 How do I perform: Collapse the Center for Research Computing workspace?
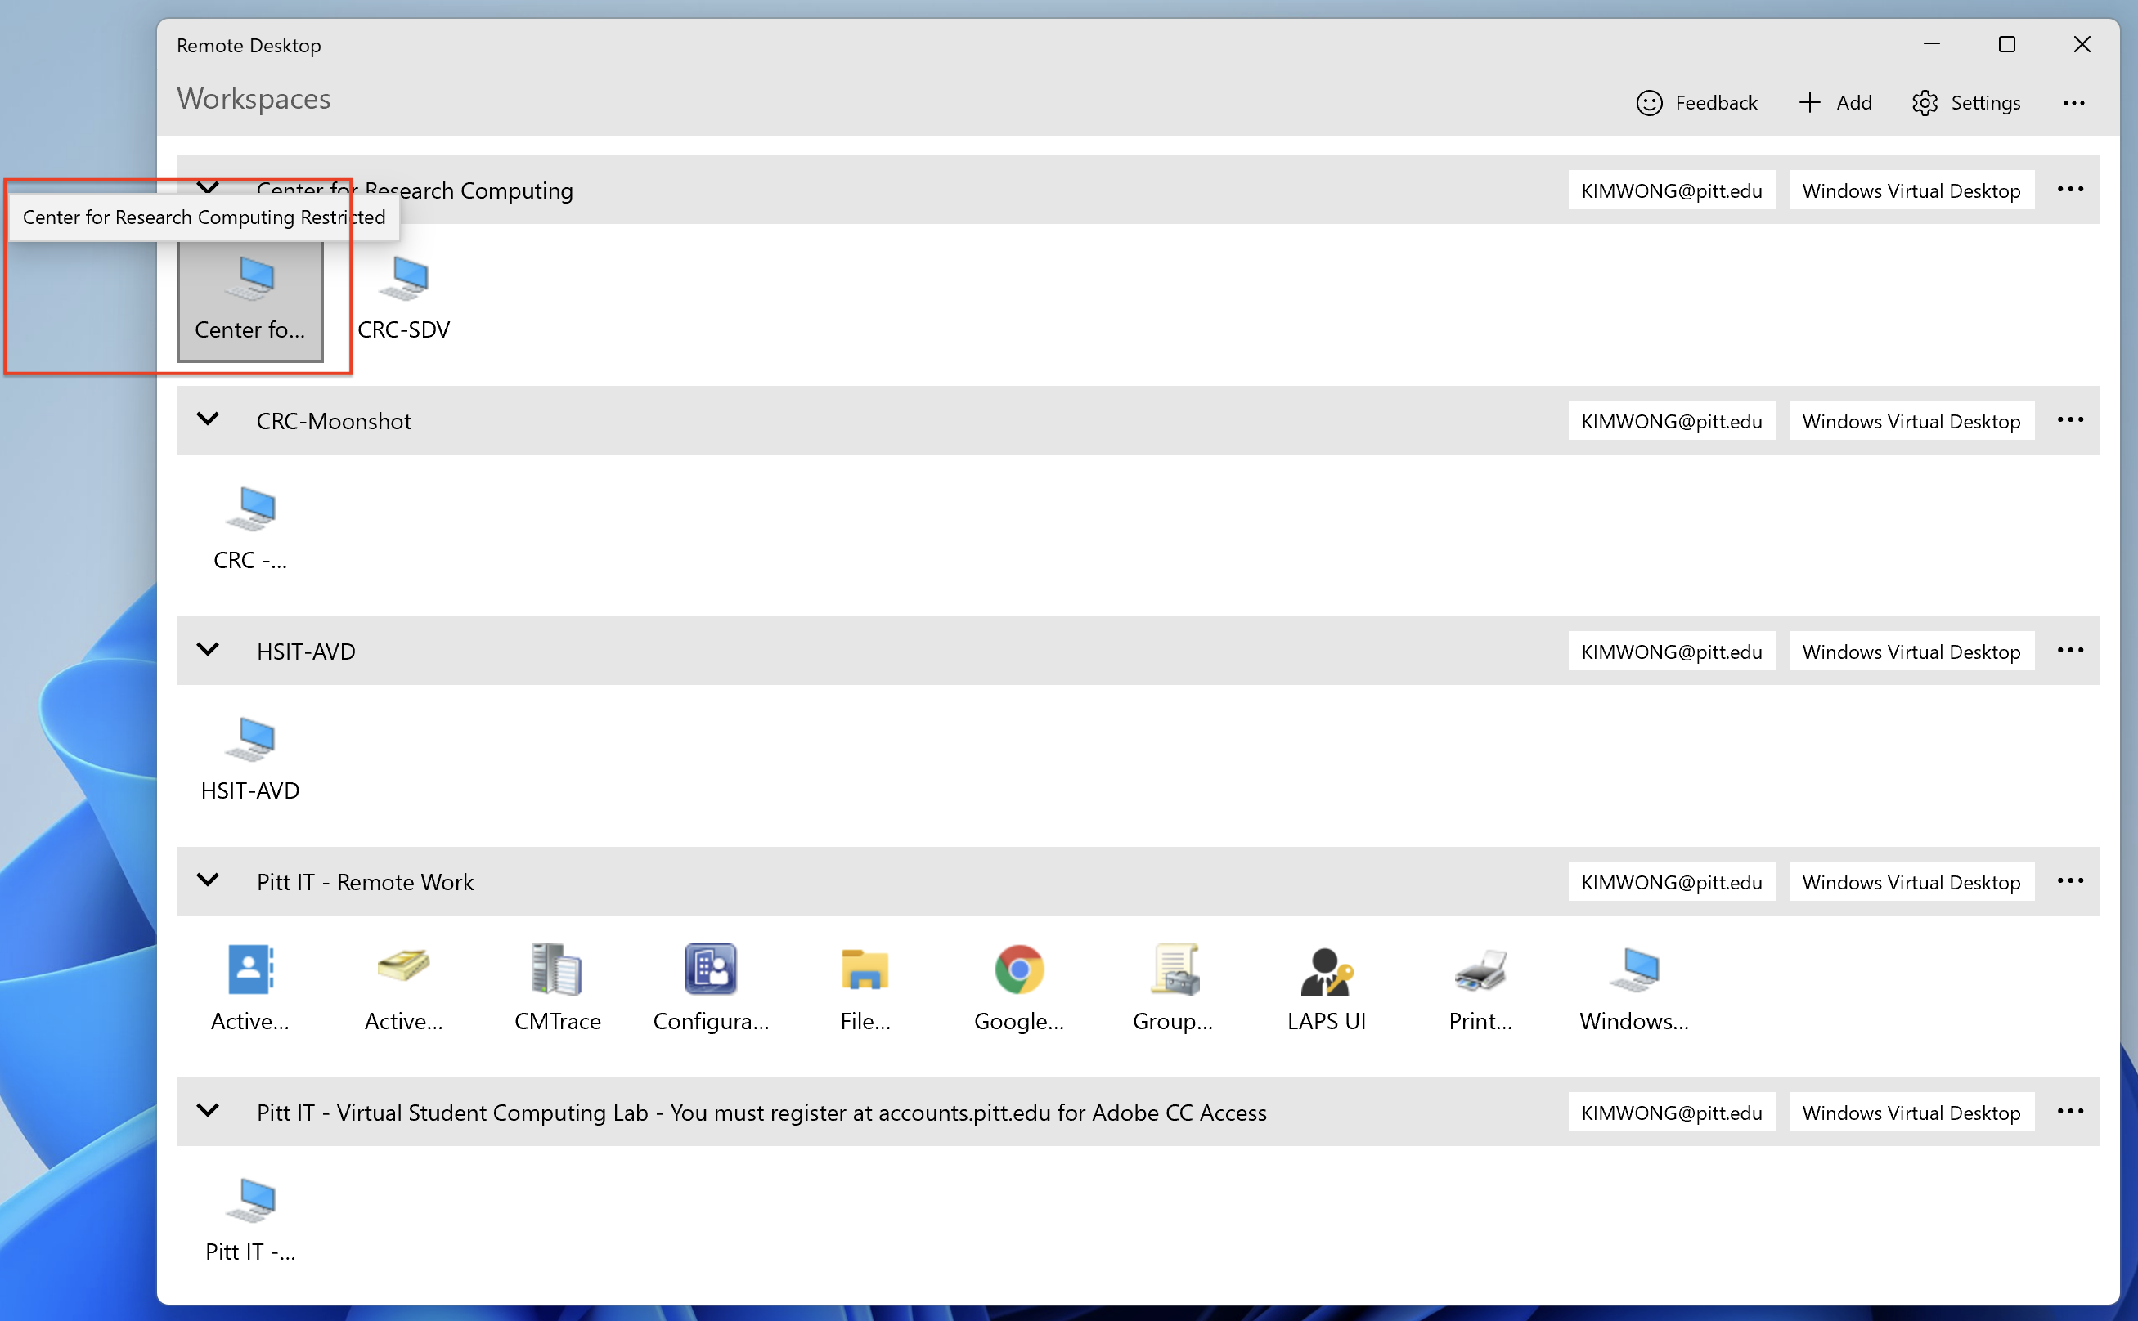pyautogui.click(x=208, y=189)
